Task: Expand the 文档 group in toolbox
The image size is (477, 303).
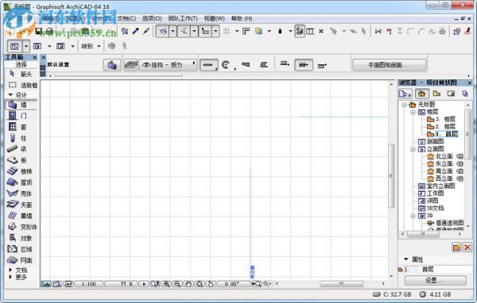Action: tap(10, 270)
